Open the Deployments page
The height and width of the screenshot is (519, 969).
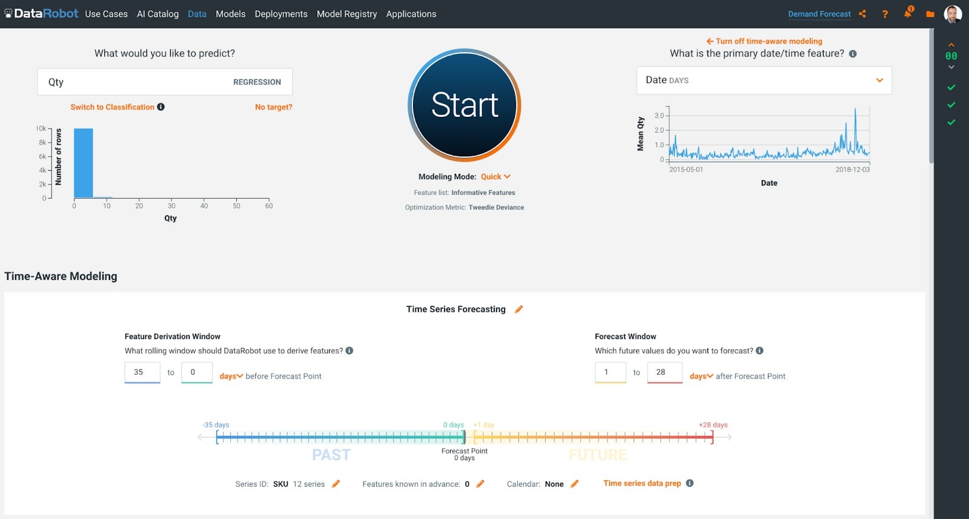(x=281, y=14)
